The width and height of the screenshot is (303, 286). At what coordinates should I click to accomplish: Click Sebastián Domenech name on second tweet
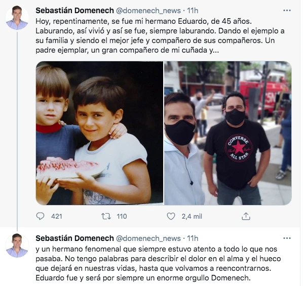(x=74, y=238)
